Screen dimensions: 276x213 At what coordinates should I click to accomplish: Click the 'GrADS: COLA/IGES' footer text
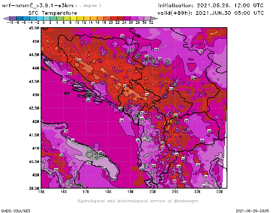click(x=16, y=211)
